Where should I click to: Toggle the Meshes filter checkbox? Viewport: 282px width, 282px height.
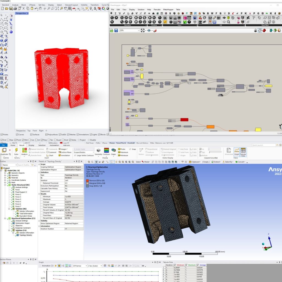[68, 134]
